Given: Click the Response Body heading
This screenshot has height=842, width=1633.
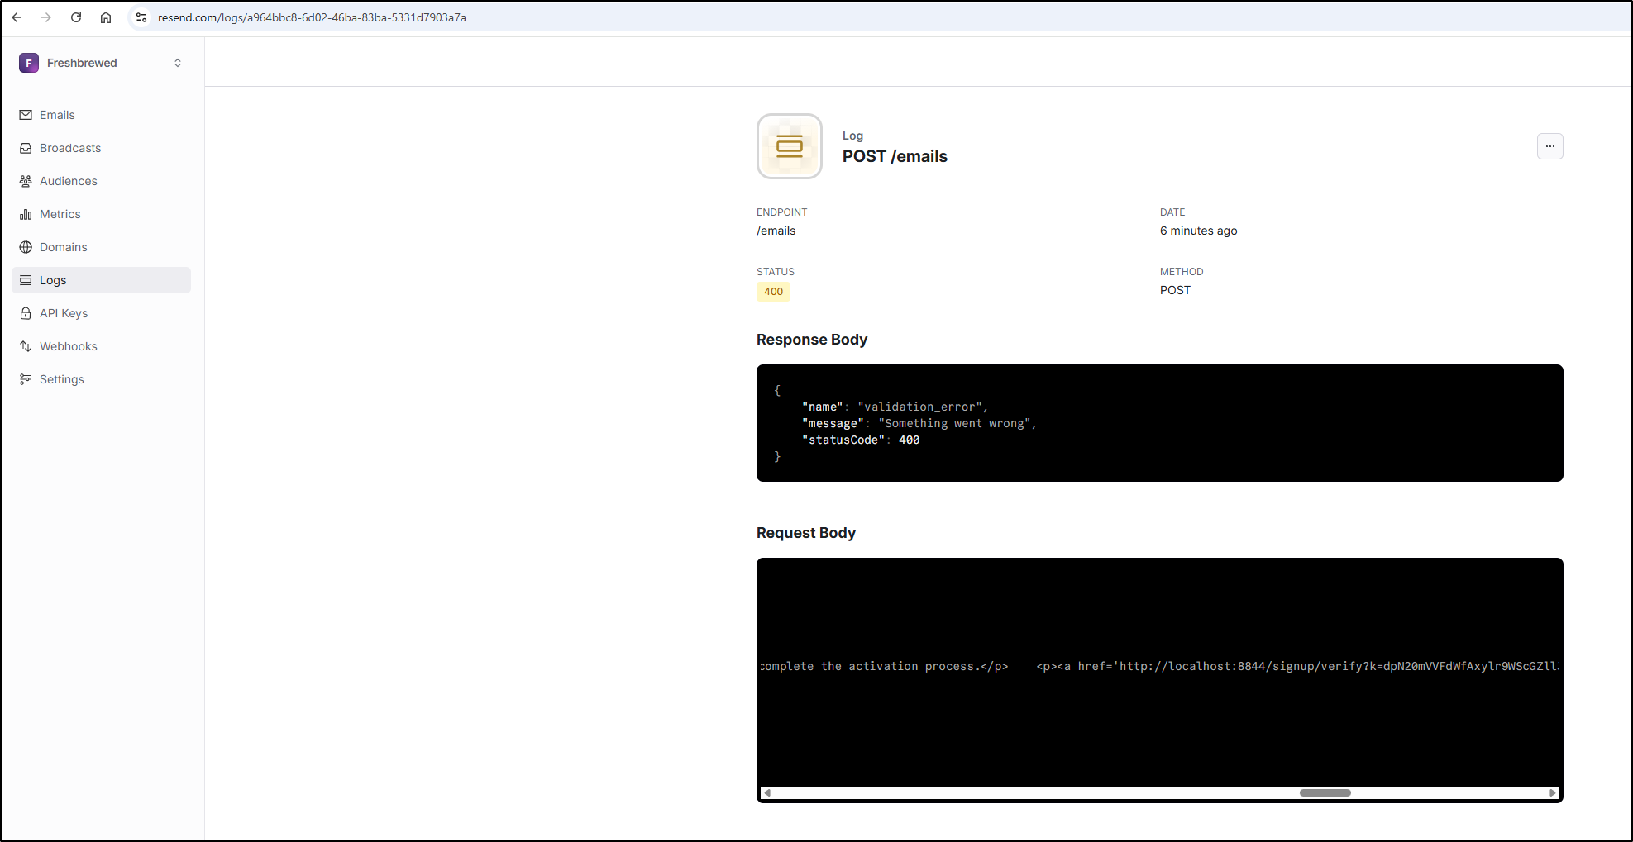Looking at the screenshot, I should 812,340.
